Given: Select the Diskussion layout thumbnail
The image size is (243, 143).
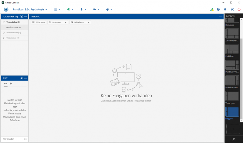Looking at the screenshot, I should point(232,20).
